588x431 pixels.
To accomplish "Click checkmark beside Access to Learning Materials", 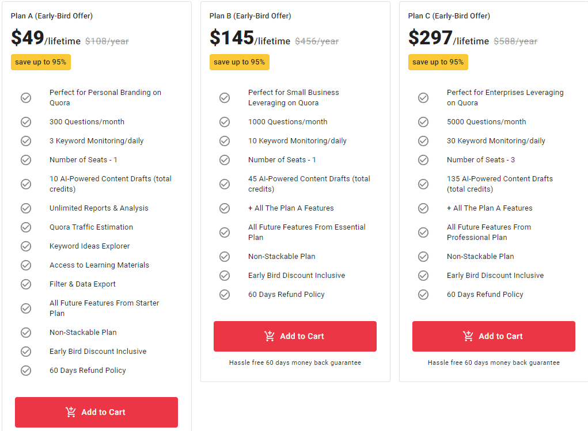I will 26,265.
